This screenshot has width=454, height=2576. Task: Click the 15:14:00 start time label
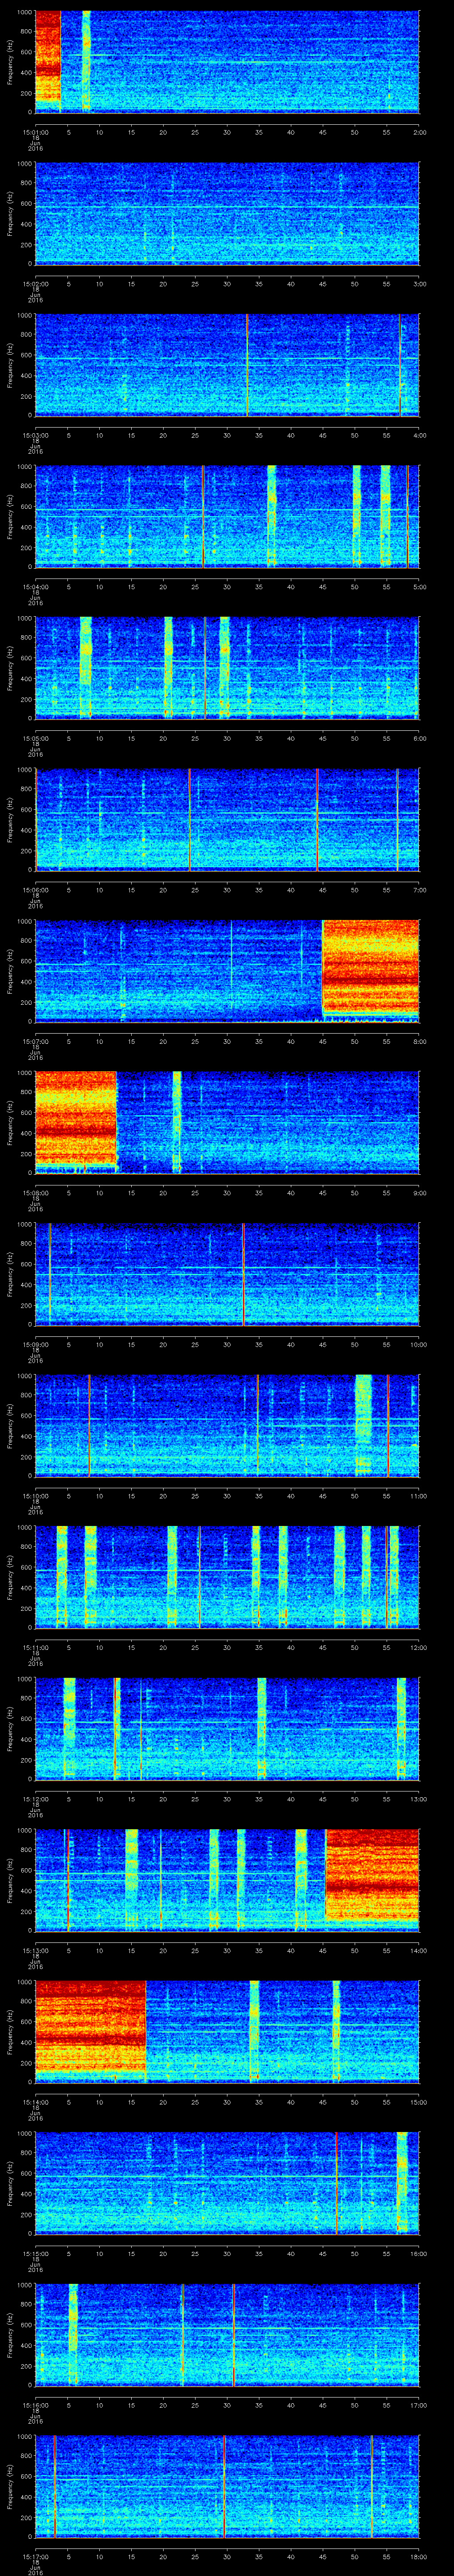click(x=35, y=2101)
